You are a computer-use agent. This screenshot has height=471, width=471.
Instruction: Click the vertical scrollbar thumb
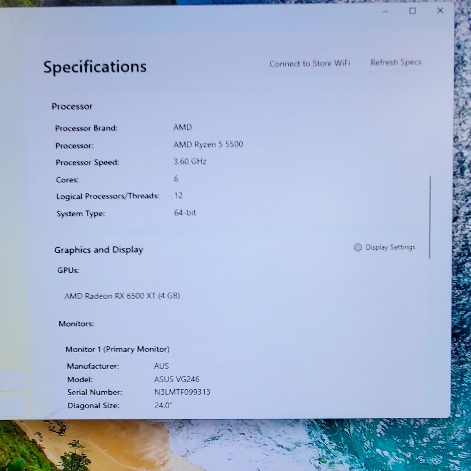[430, 217]
